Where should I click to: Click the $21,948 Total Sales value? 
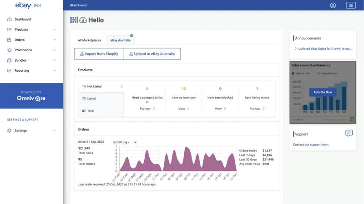(84, 148)
